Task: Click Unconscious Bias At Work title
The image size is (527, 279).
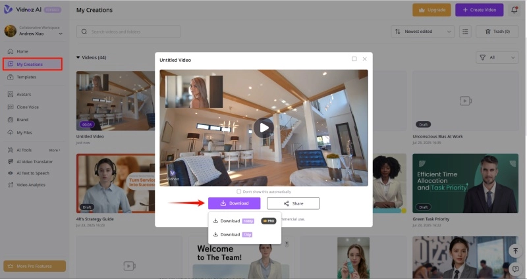Action: point(437,137)
